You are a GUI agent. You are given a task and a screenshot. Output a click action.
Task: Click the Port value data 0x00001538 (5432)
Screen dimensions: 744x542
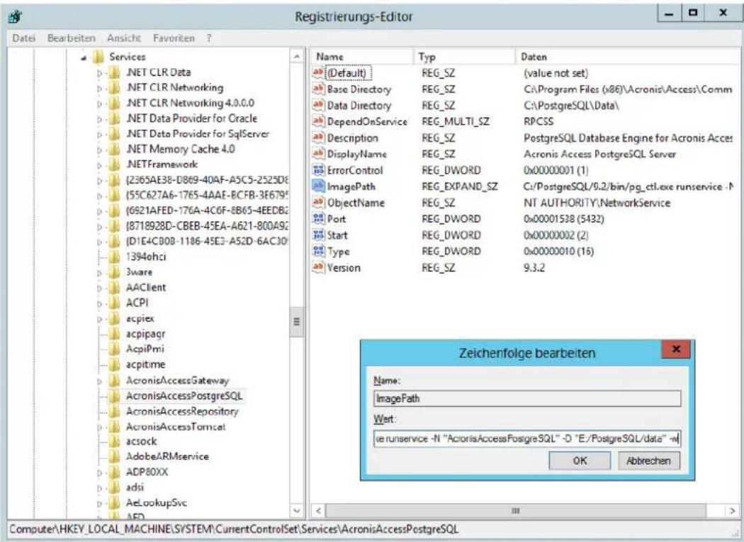point(564,219)
